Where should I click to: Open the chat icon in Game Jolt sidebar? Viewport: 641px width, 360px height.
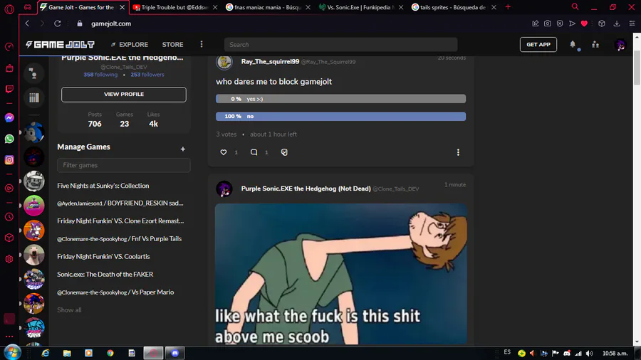[34, 73]
